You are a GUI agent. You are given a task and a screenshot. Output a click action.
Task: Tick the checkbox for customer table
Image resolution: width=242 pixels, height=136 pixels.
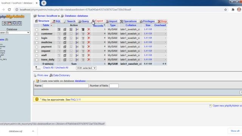pyautogui.click(x=37, y=34)
